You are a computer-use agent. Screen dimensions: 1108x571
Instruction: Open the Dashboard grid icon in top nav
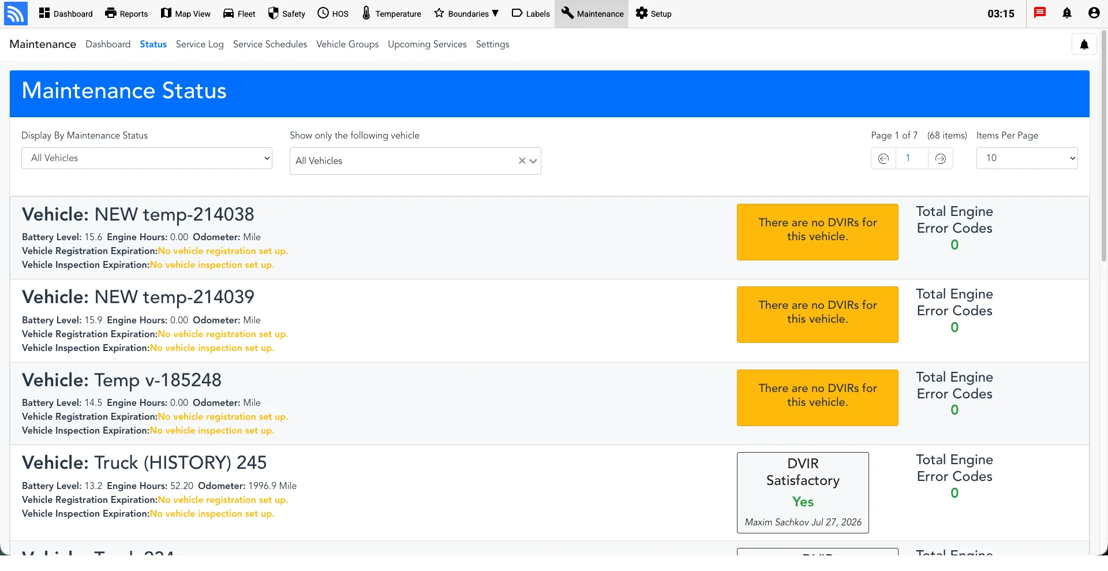pyautogui.click(x=44, y=13)
